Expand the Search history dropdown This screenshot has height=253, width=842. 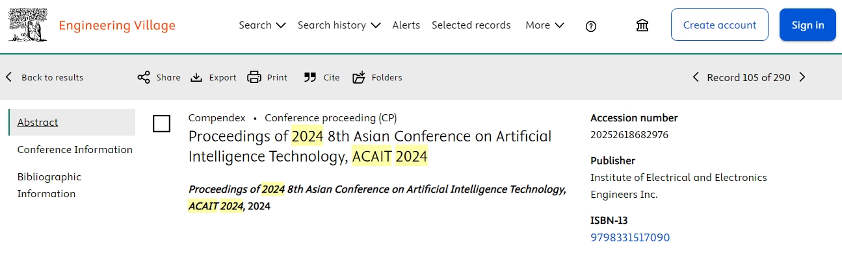339,25
